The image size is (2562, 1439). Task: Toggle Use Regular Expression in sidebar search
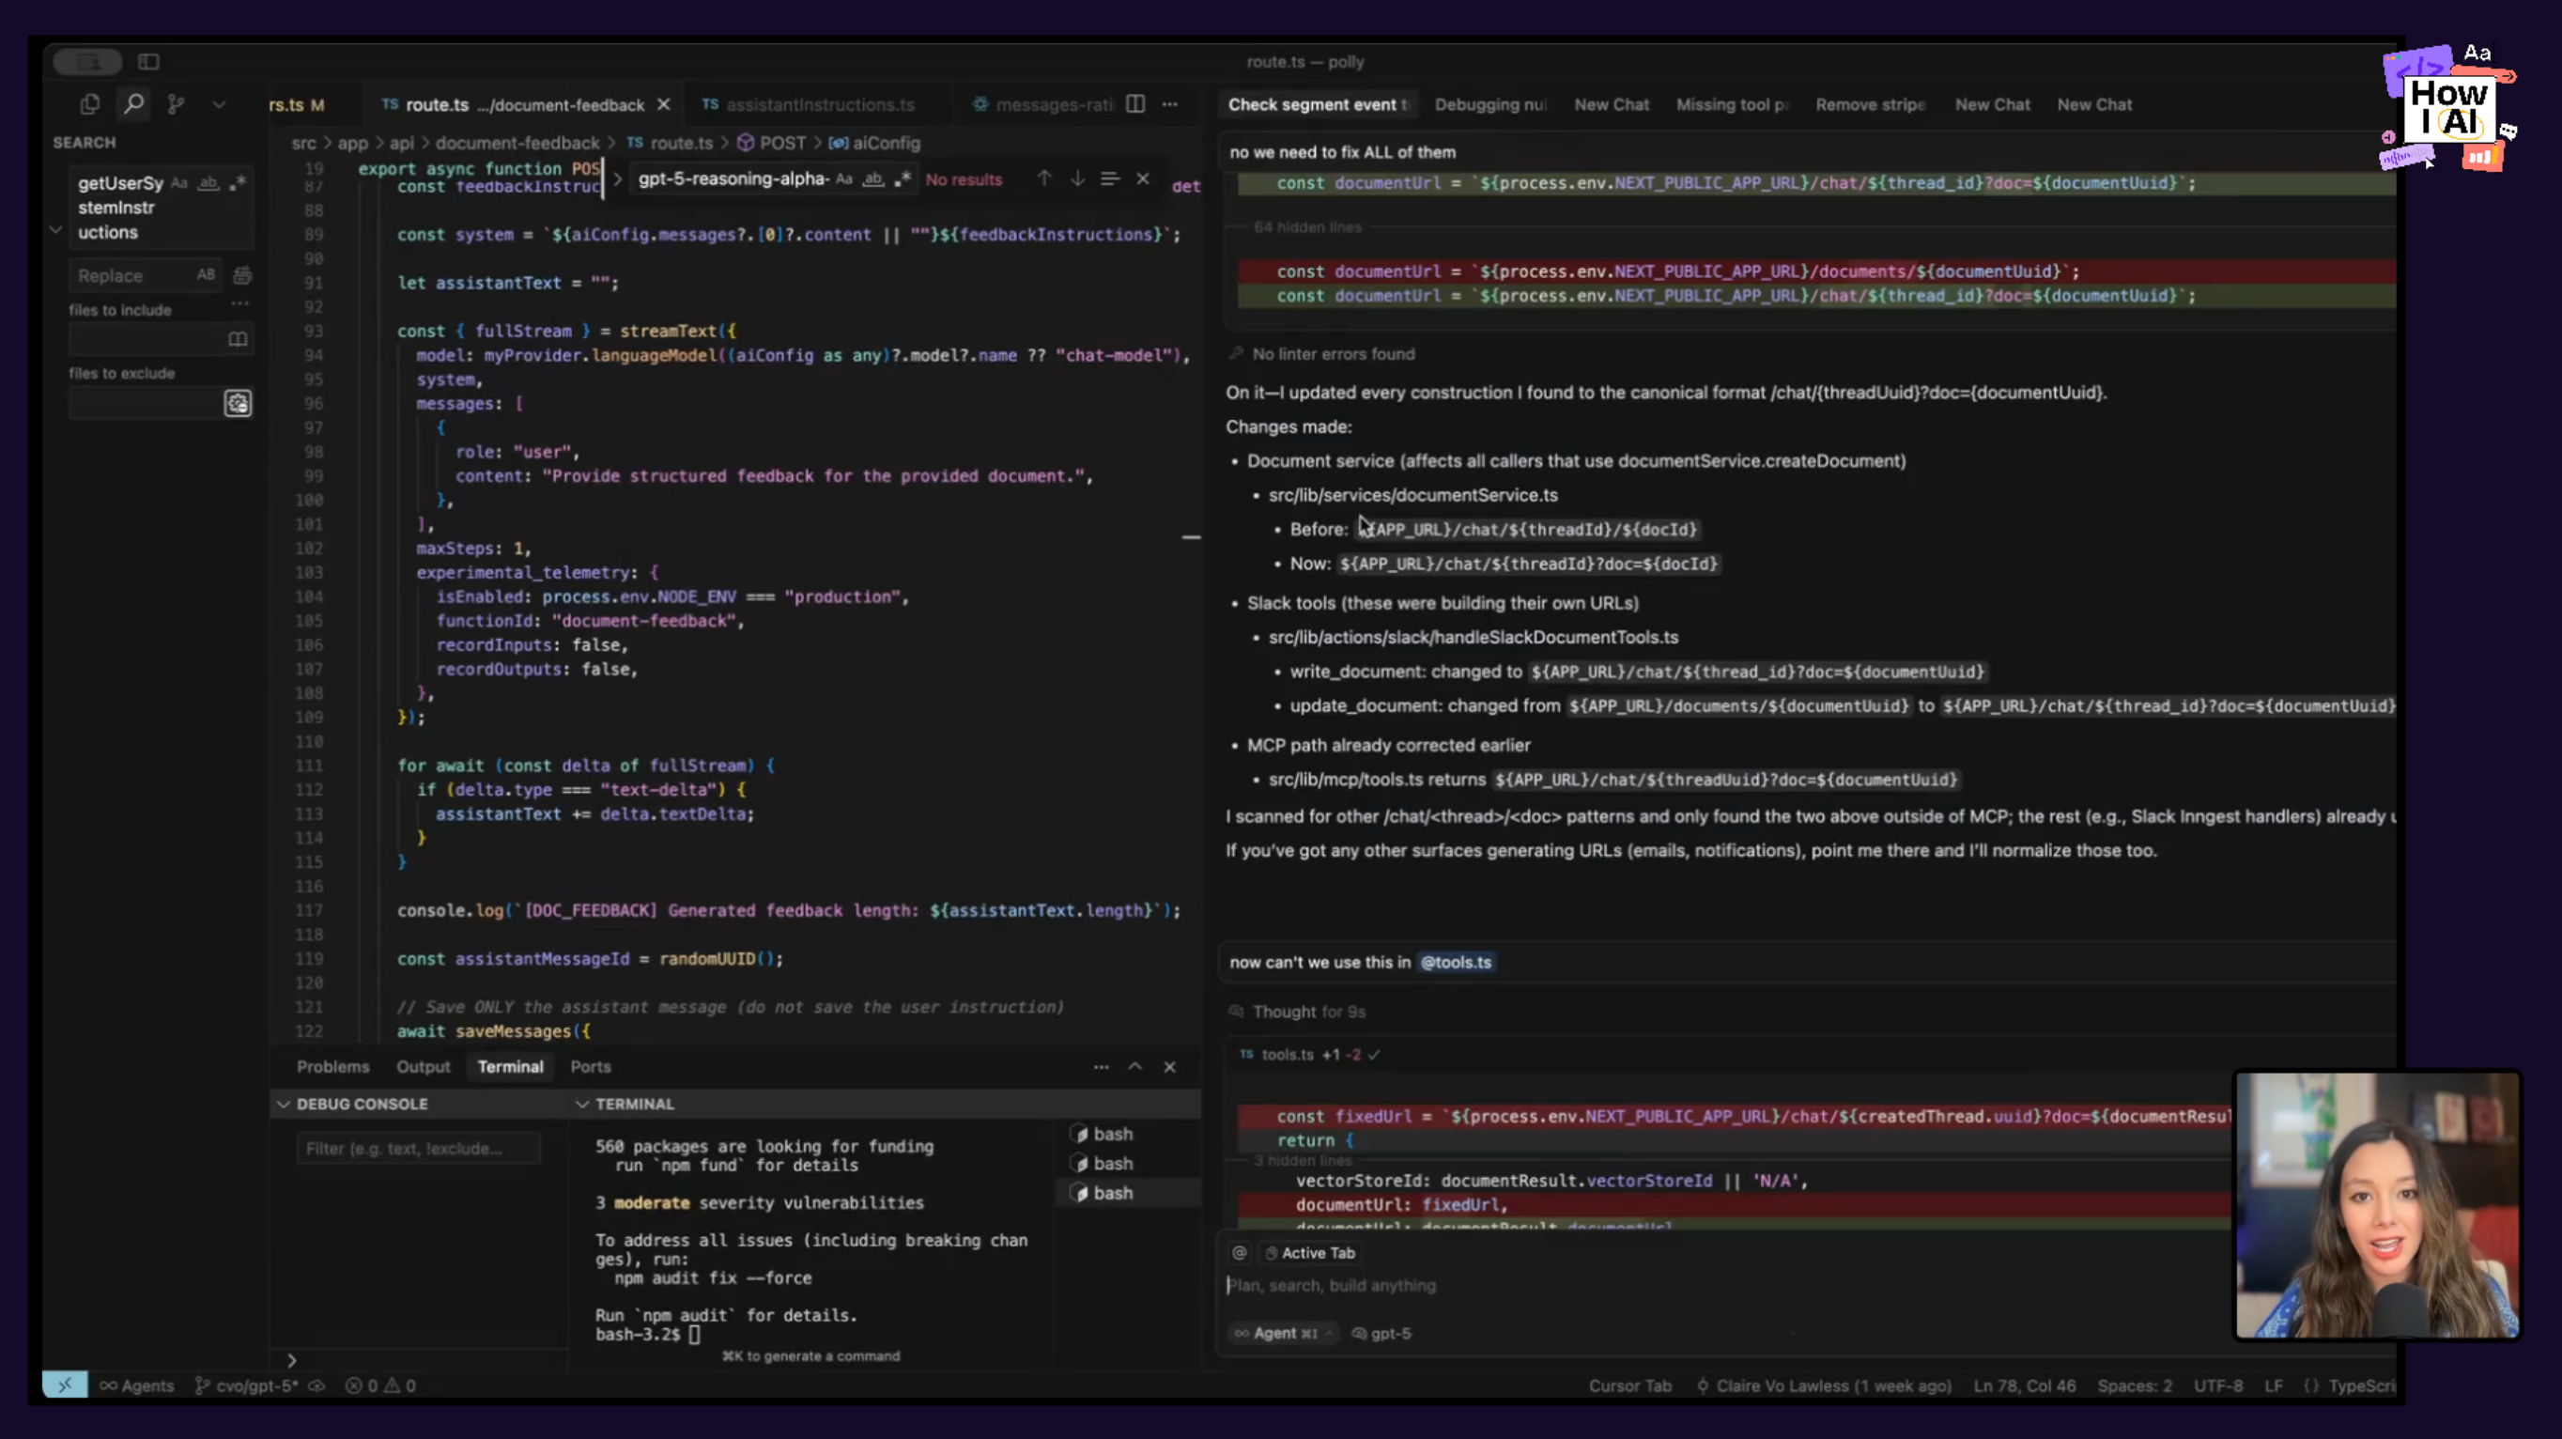(x=238, y=183)
